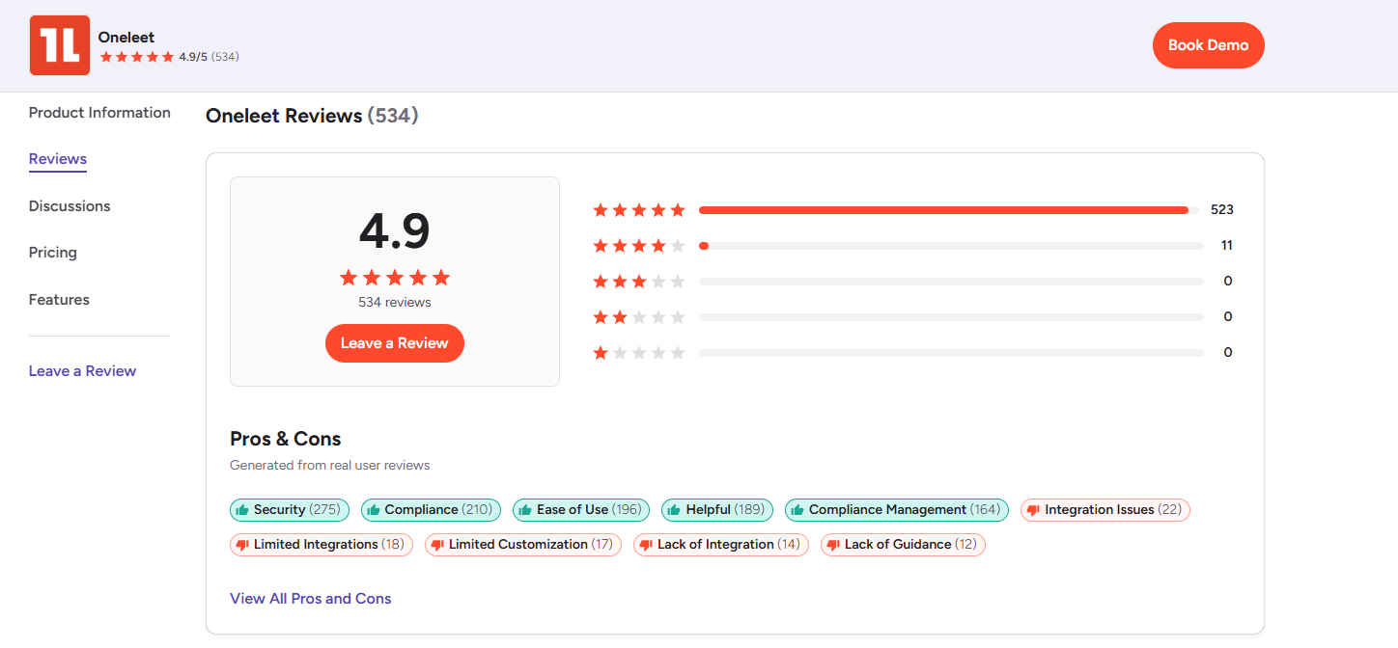Open the Features sidebar item

click(59, 300)
